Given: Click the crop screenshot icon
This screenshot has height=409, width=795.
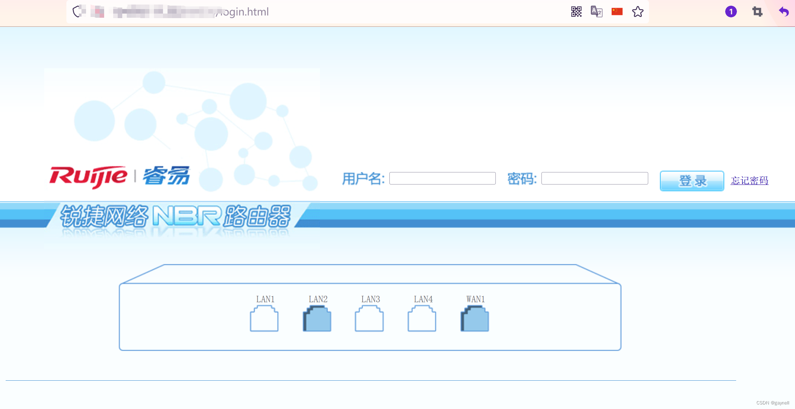Looking at the screenshot, I should pyautogui.click(x=757, y=12).
